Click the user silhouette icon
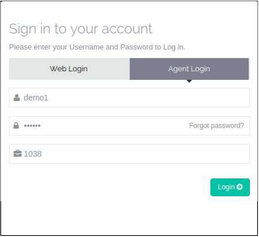 16,98
